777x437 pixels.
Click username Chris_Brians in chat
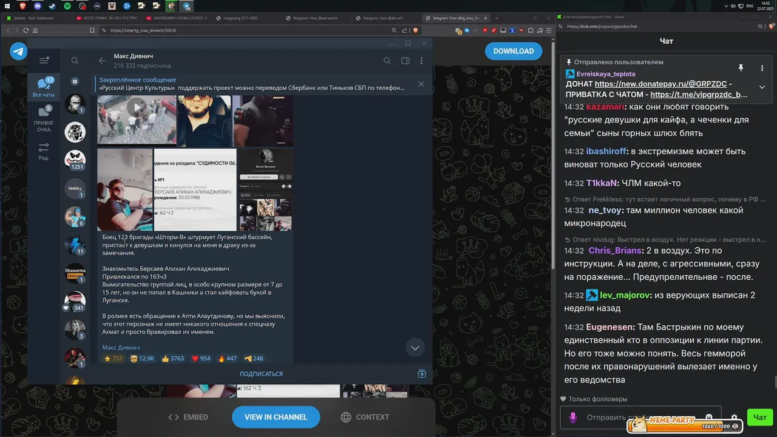point(615,251)
